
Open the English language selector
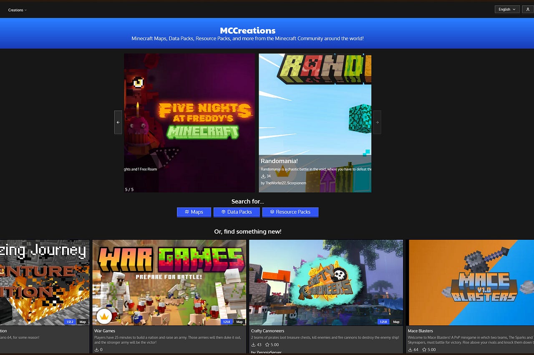coord(507,9)
